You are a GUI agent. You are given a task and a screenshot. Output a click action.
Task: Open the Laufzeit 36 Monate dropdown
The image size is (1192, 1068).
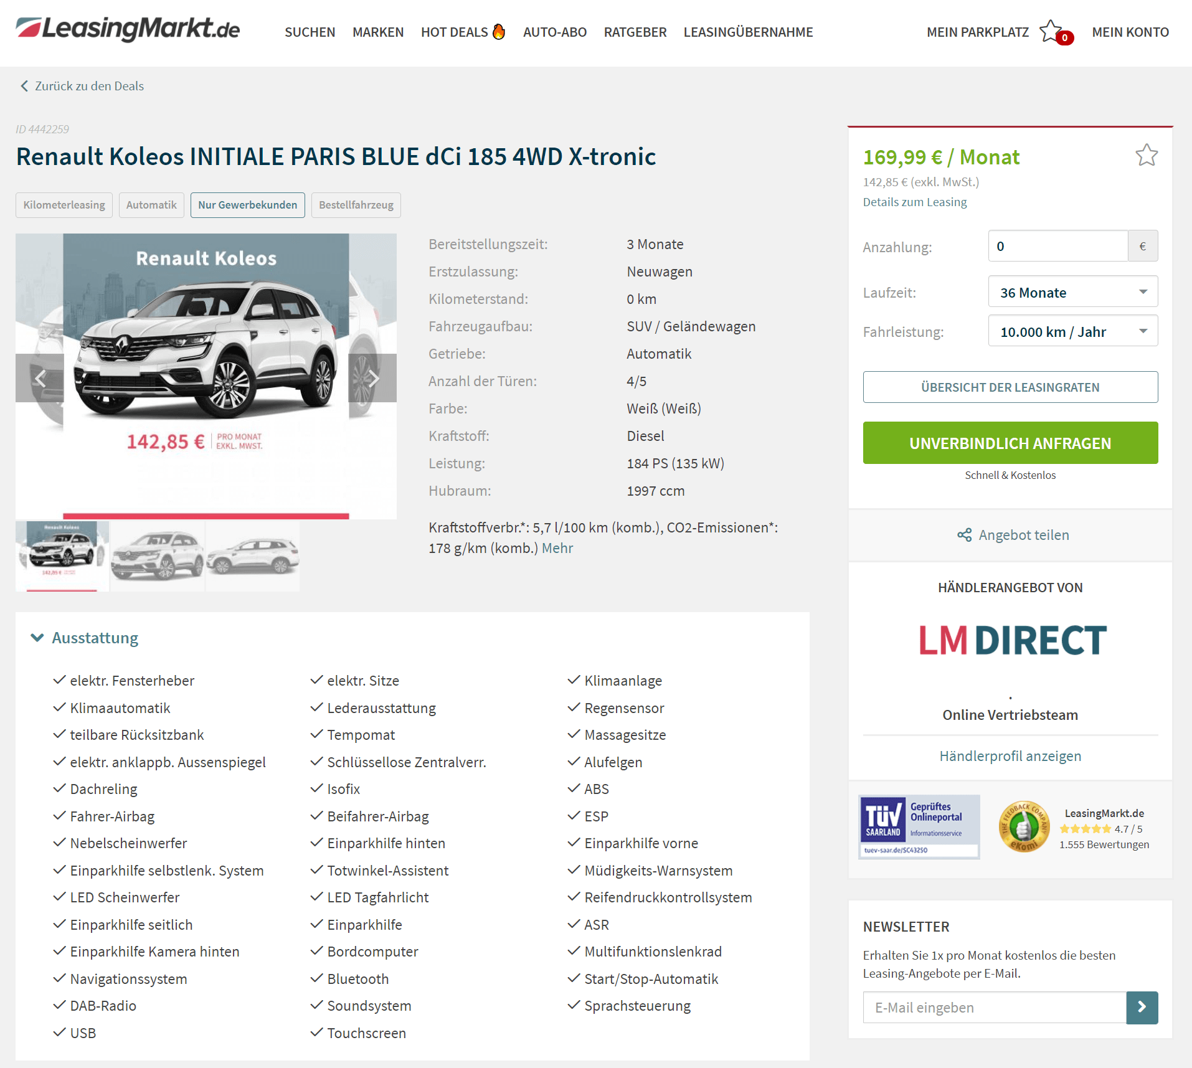pyautogui.click(x=1073, y=291)
